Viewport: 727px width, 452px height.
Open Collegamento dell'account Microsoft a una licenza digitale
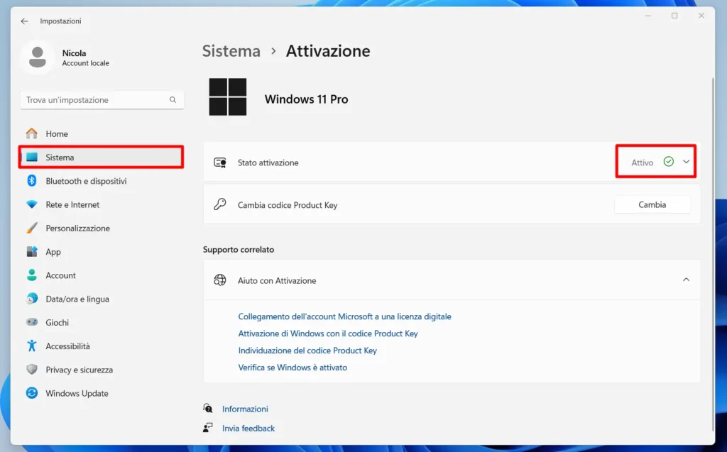pos(344,316)
